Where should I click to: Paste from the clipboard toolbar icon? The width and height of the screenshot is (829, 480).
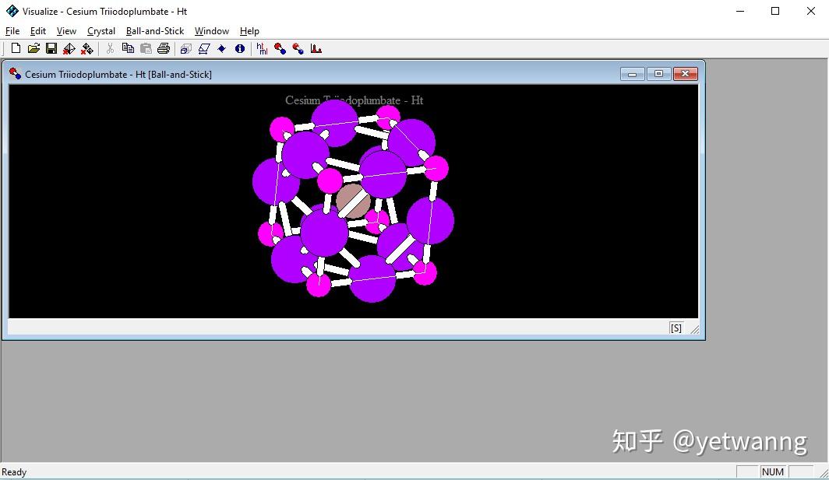146,48
